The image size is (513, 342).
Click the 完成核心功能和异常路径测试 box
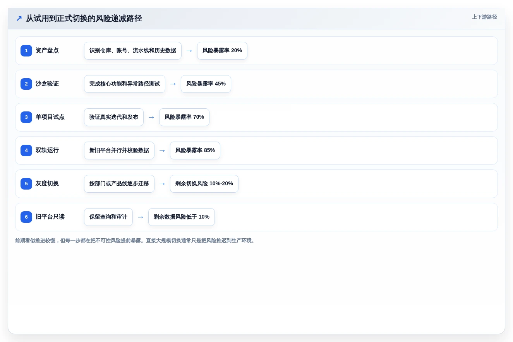point(125,84)
